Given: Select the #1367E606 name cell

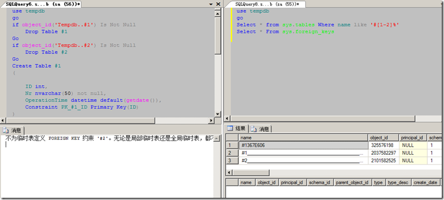Looking at the screenshot, I should pyautogui.click(x=303, y=146).
